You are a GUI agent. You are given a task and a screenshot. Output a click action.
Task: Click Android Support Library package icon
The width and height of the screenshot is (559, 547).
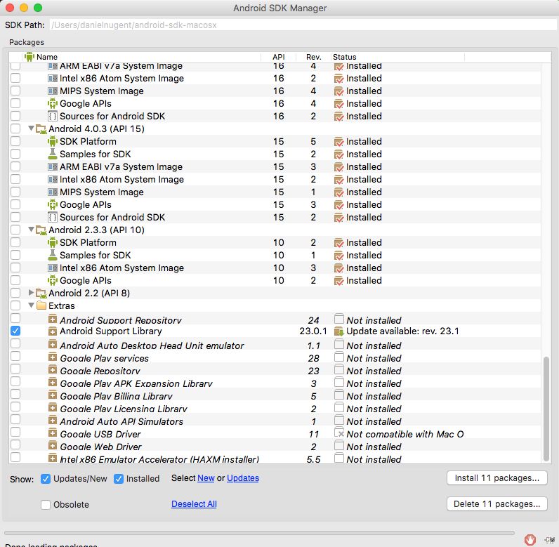click(53, 331)
